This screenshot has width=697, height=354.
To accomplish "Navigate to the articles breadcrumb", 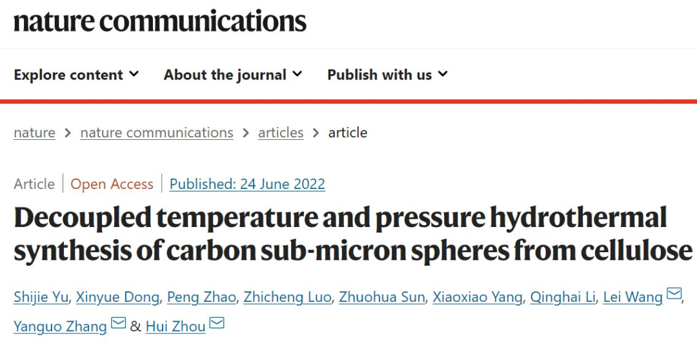I will [281, 133].
